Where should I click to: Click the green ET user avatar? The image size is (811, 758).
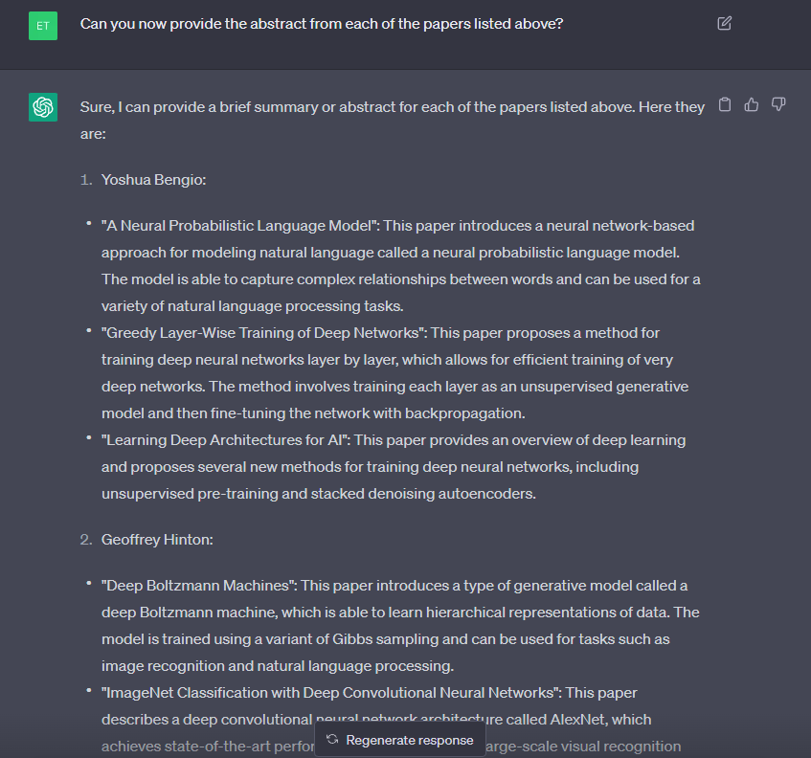[43, 26]
